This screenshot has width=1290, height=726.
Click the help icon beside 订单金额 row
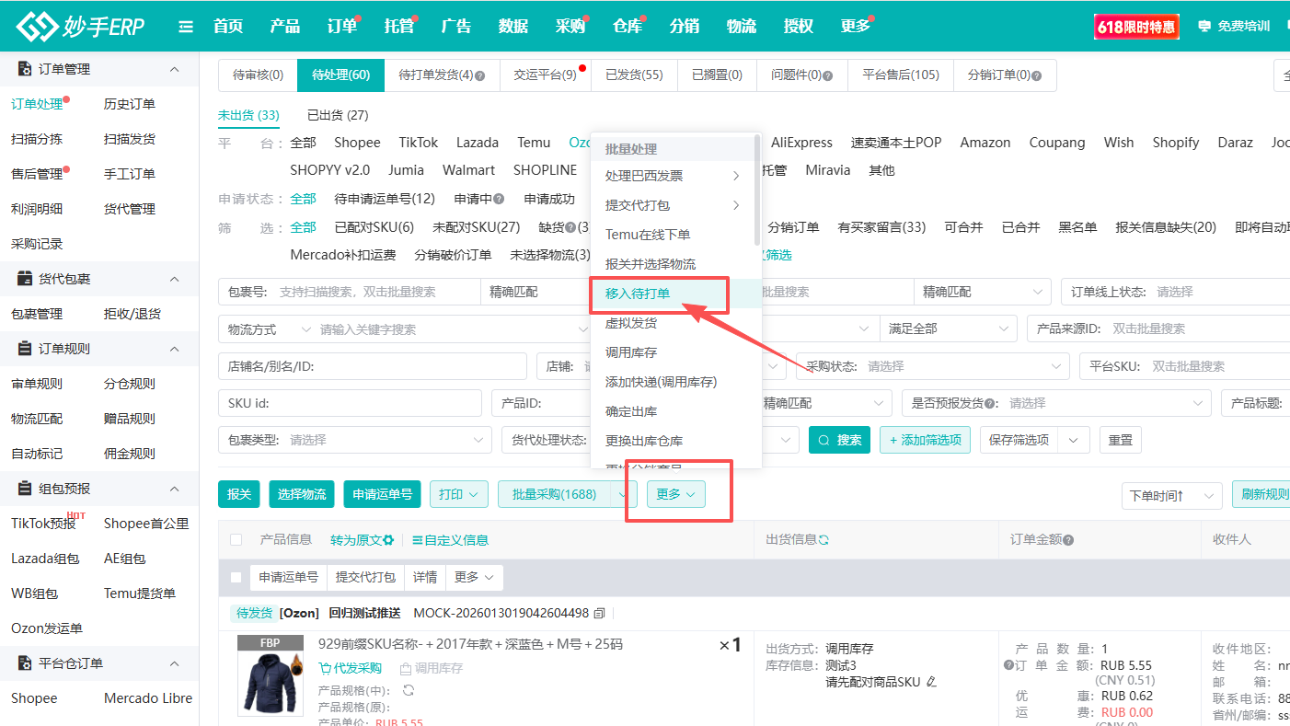coord(1008,665)
